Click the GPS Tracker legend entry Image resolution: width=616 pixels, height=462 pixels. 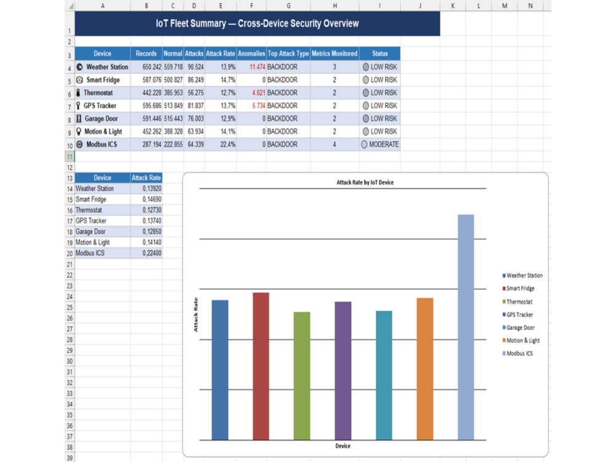point(518,315)
